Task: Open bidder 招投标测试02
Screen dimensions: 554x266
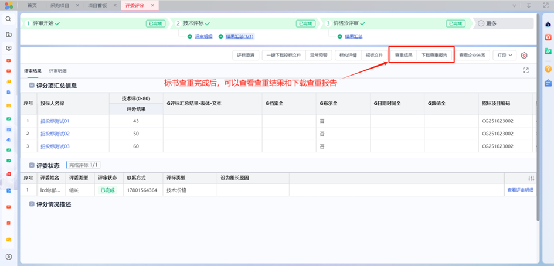Action: 55,134
